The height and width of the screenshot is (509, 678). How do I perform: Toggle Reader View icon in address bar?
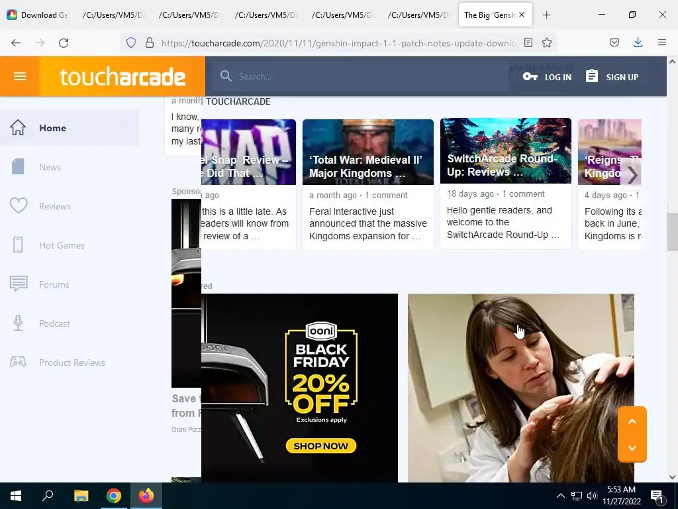coord(528,42)
